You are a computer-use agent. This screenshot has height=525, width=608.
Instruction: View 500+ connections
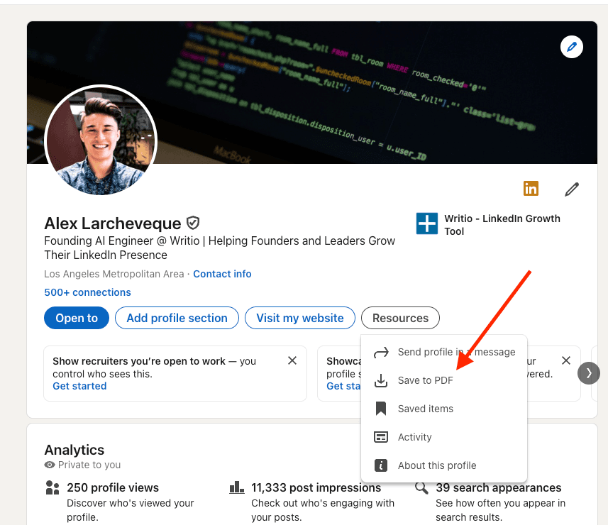click(87, 292)
